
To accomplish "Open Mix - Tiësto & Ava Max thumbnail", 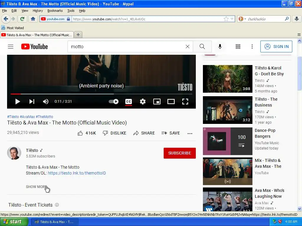I will tap(227, 171).
